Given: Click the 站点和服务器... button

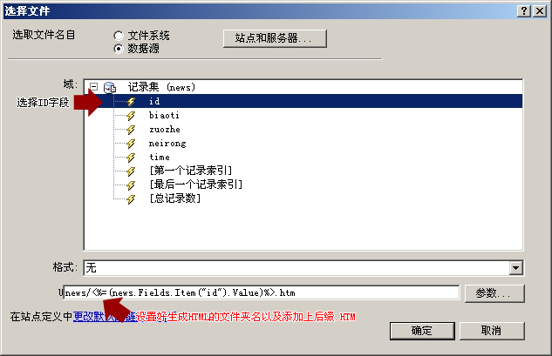Looking at the screenshot, I should 275,38.
